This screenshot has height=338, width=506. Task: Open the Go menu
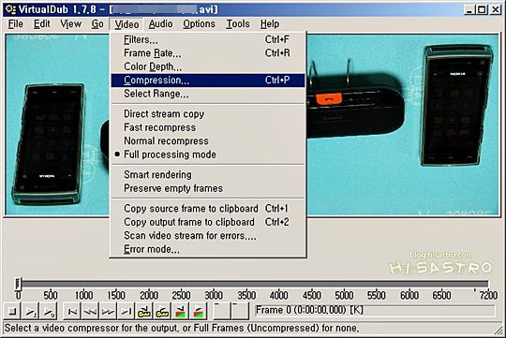point(97,24)
